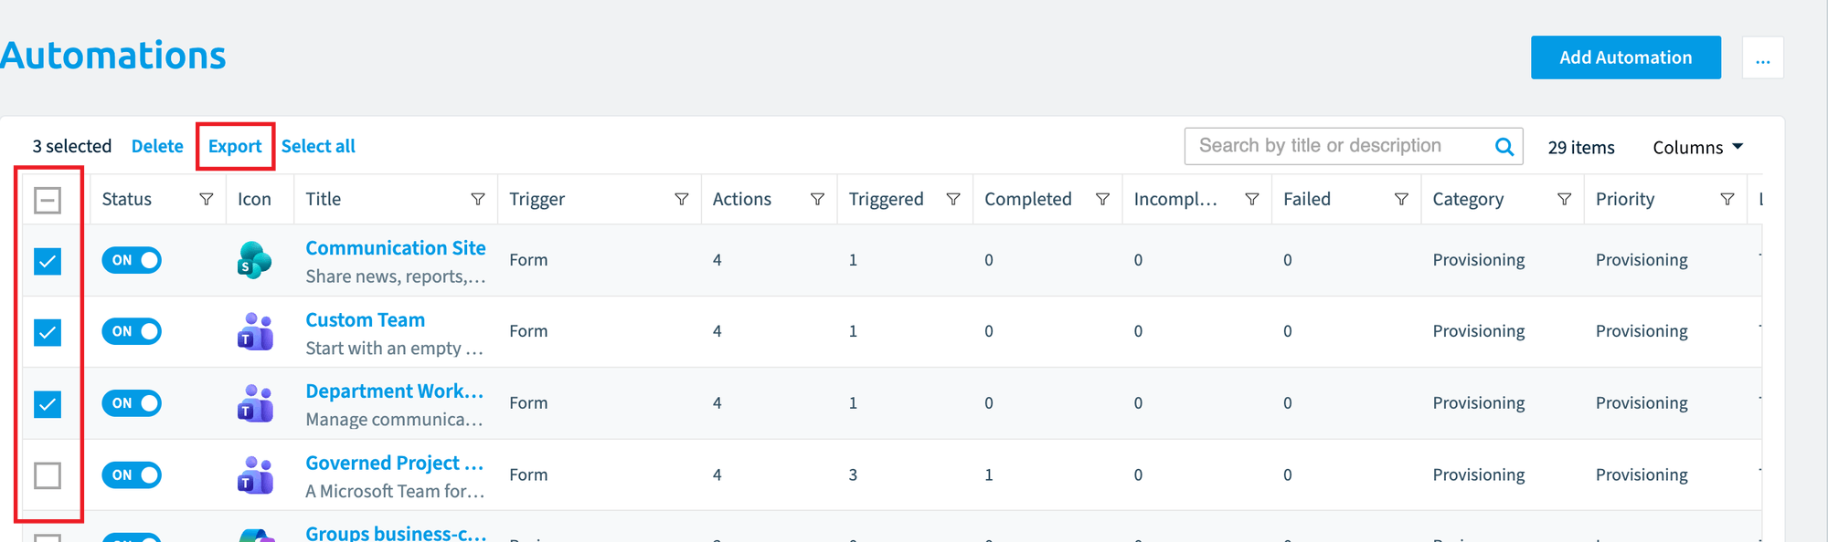The image size is (1828, 542).
Task: Click the Triggered value 3 for Governed Project
Action: click(853, 475)
